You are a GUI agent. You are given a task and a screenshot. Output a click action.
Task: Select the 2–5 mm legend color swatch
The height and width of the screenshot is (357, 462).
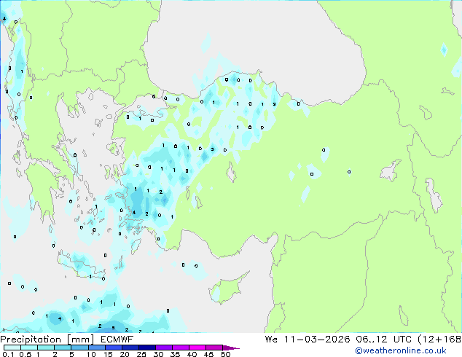click(63, 348)
